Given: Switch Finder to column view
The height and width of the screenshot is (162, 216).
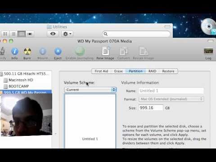Looking at the screenshot, I should pos(22,34).
